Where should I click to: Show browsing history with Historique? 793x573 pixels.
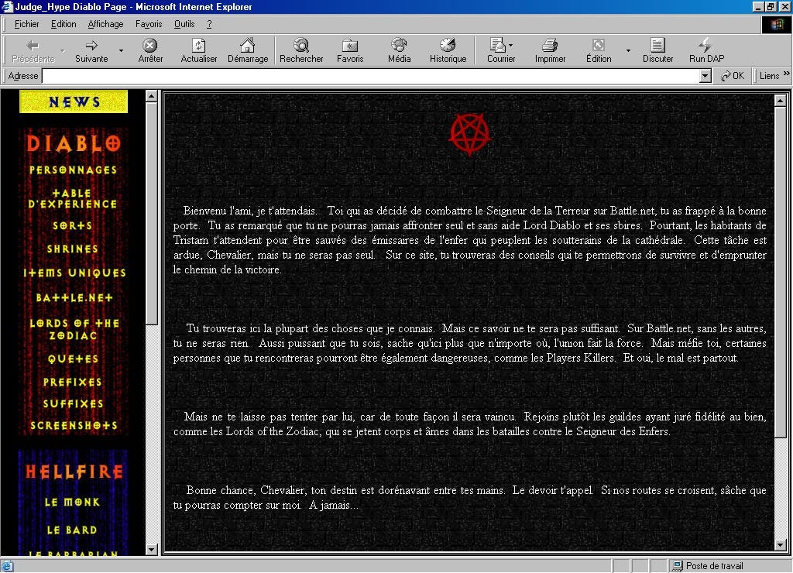[x=448, y=50]
